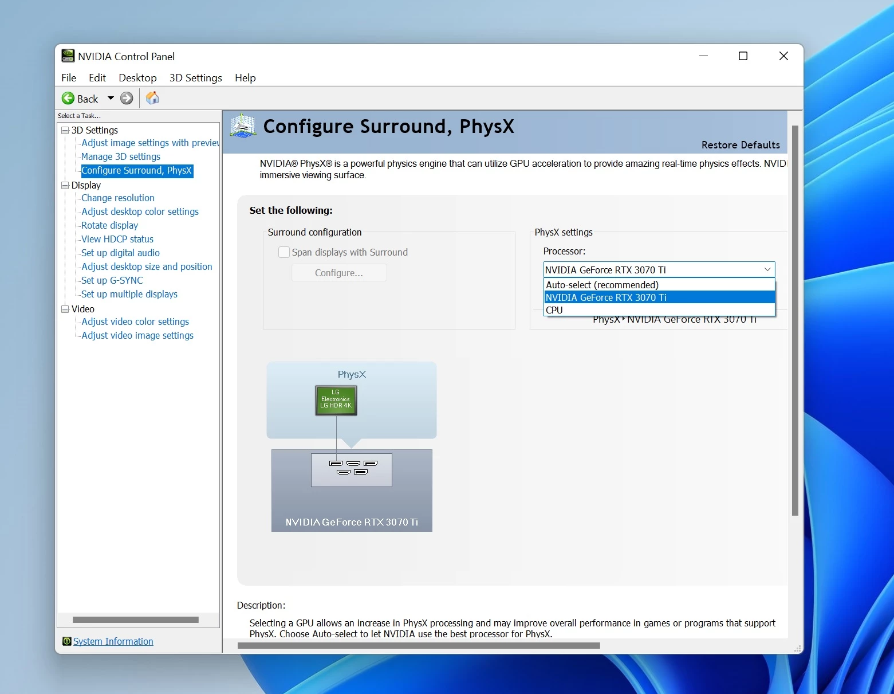894x694 pixels.
Task: Open the Edit menu
Action: pyautogui.click(x=97, y=78)
